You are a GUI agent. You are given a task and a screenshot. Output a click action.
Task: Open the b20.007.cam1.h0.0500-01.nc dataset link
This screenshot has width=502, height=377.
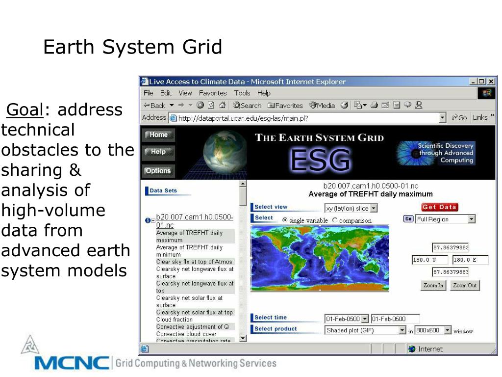click(x=194, y=221)
